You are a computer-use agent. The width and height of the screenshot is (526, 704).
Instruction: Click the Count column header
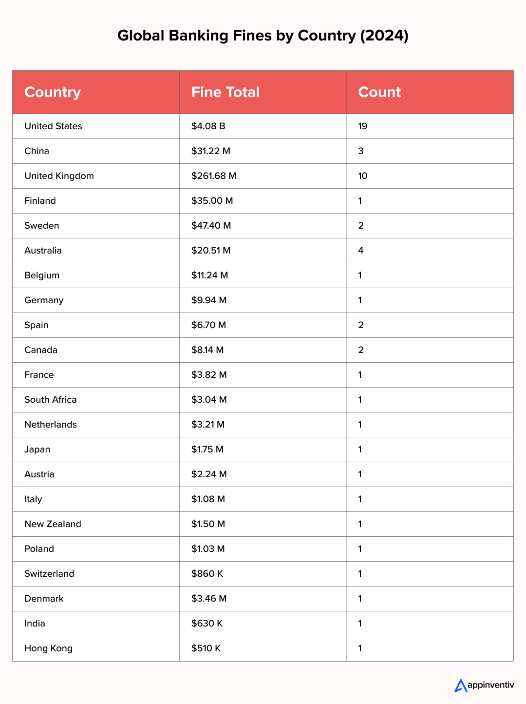pos(379,92)
